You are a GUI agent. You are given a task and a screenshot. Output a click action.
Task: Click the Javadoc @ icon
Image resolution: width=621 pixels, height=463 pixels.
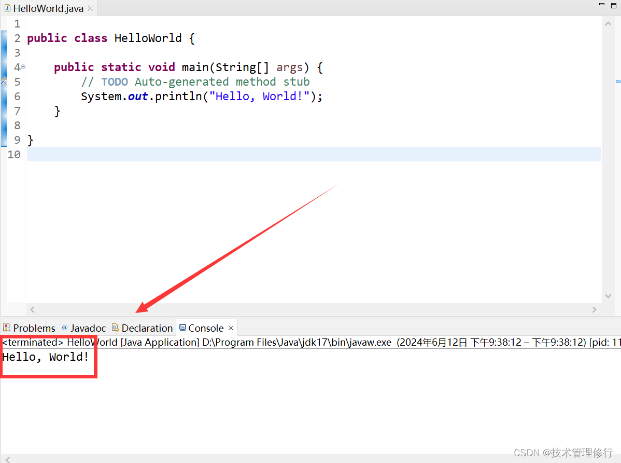(x=65, y=328)
